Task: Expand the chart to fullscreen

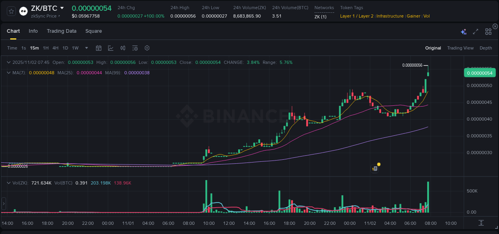Action: (x=475, y=32)
